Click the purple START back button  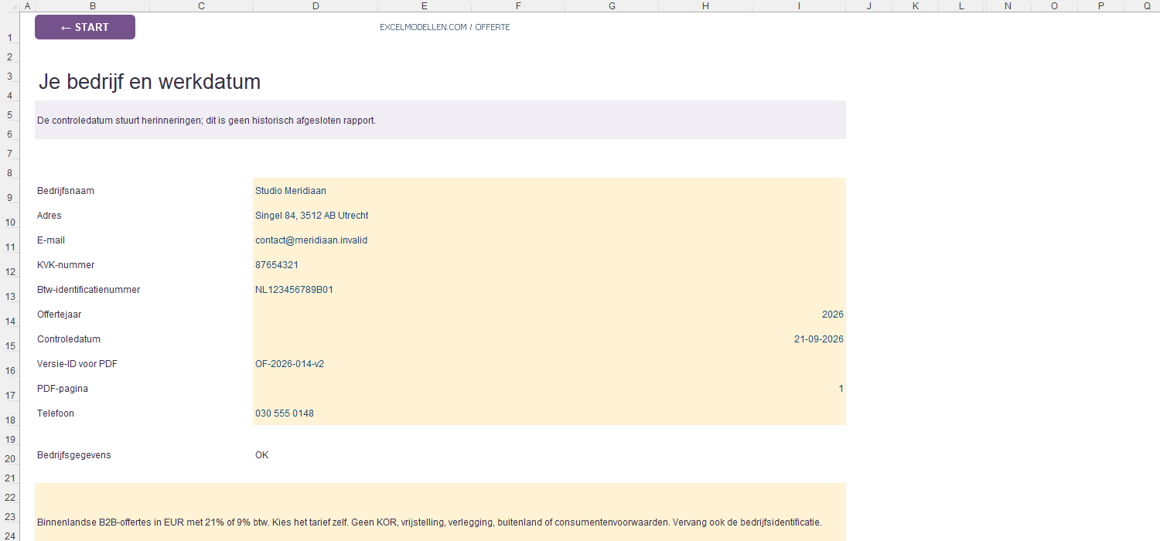[85, 27]
